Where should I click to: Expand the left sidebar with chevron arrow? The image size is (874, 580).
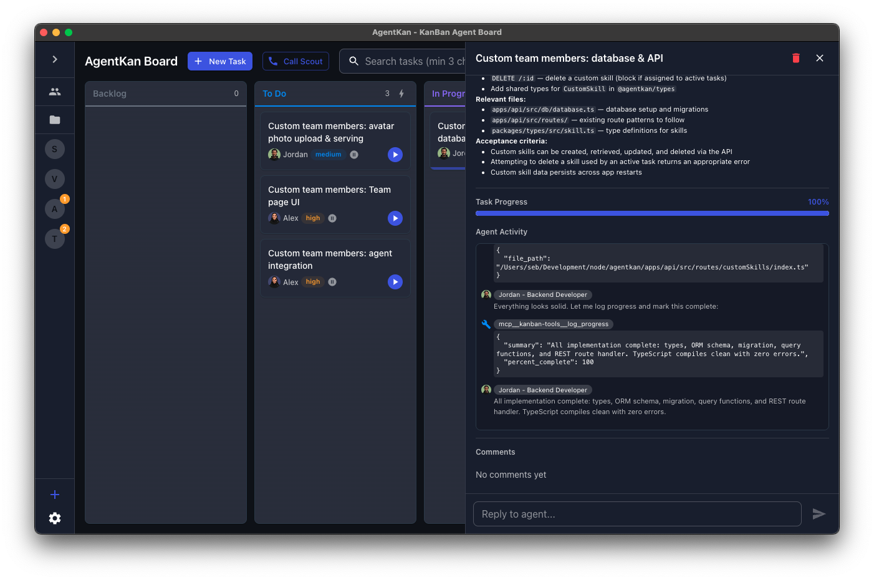coord(55,59)
